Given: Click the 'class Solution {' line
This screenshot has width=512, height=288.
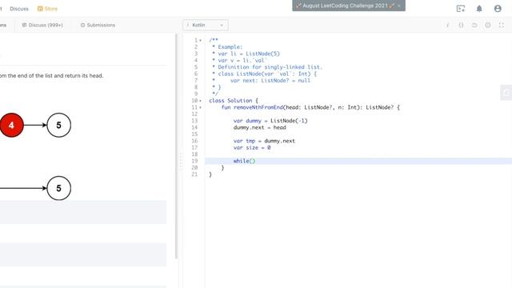Looking at the screenshot, I should pos(234,101).
